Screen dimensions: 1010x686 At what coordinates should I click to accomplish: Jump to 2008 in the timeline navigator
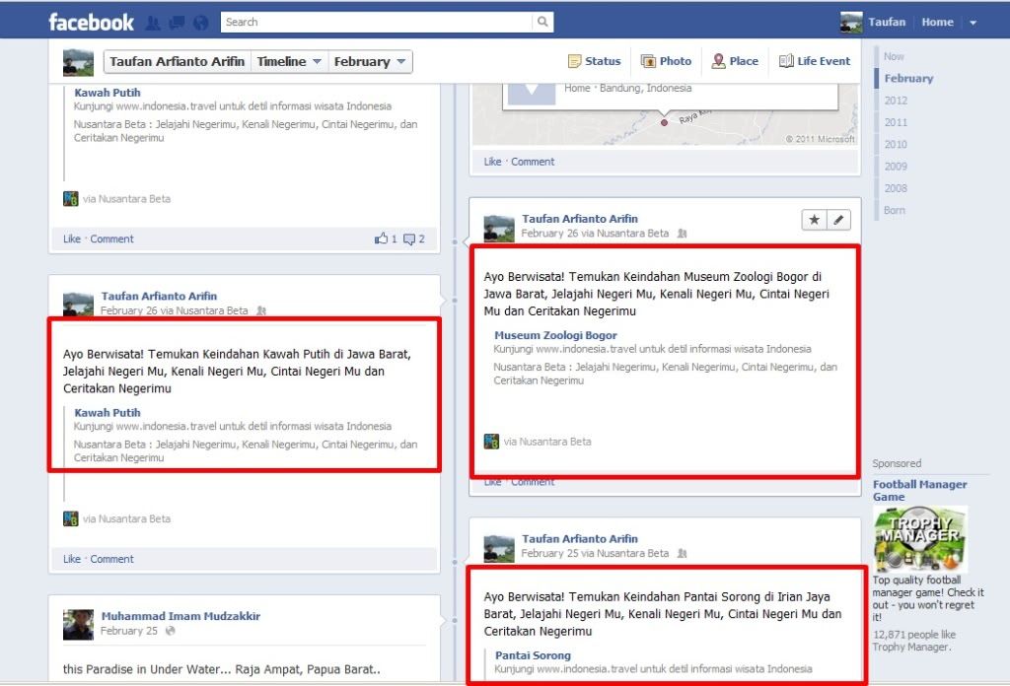coord(896,188)
